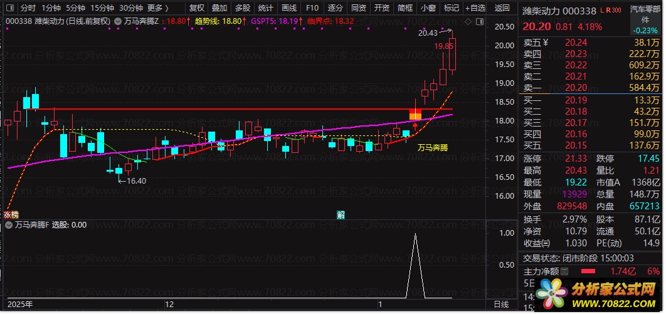
Task: Click the 买五 price 20.15
Action: tap(575, 146)
